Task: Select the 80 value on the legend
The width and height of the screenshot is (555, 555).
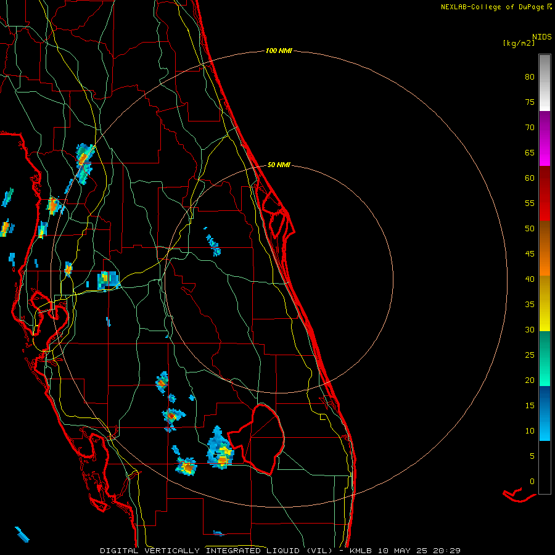Action: click(x=530, y=77)
